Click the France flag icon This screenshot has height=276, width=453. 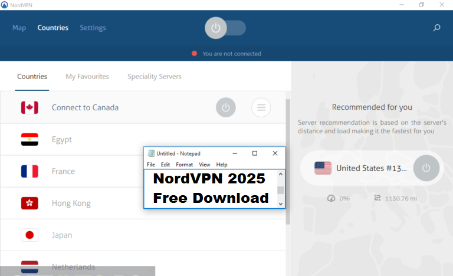click(x=29, y=171)
